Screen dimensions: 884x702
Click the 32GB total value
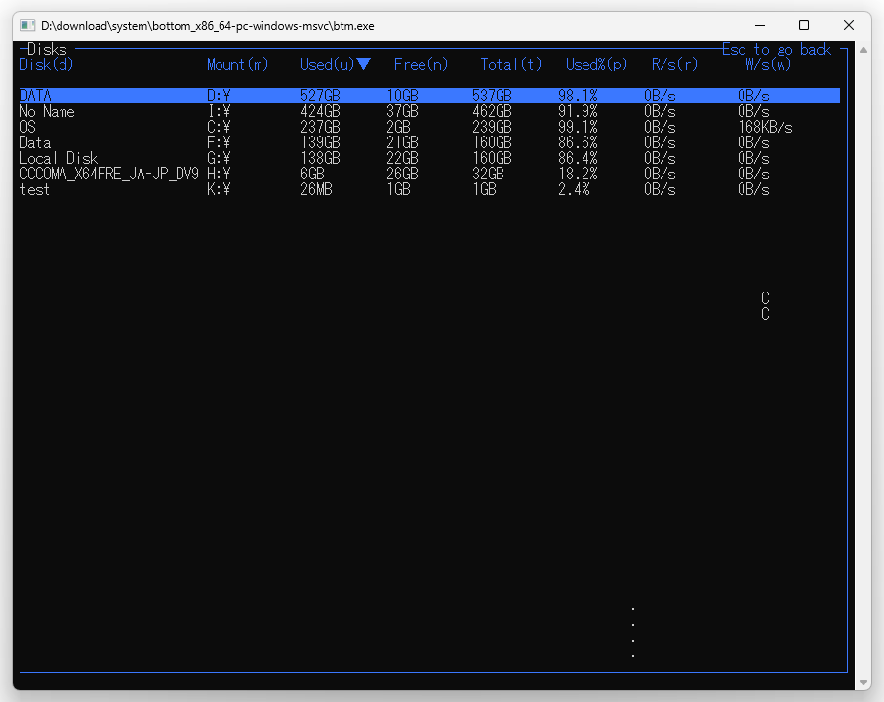[488, 175]
